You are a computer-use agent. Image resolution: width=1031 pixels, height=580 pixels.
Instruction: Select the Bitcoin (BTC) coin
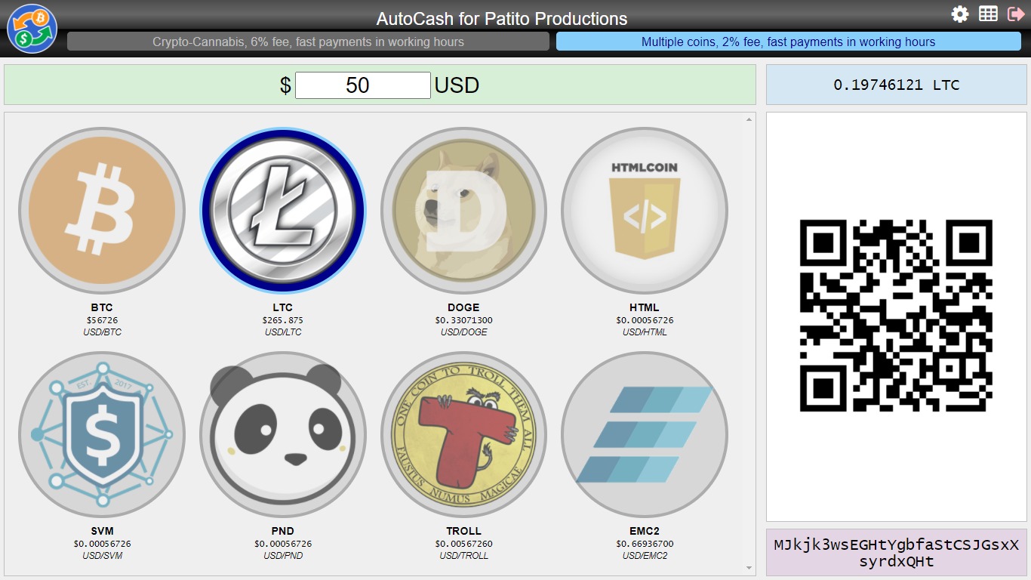tap(102, 210)
